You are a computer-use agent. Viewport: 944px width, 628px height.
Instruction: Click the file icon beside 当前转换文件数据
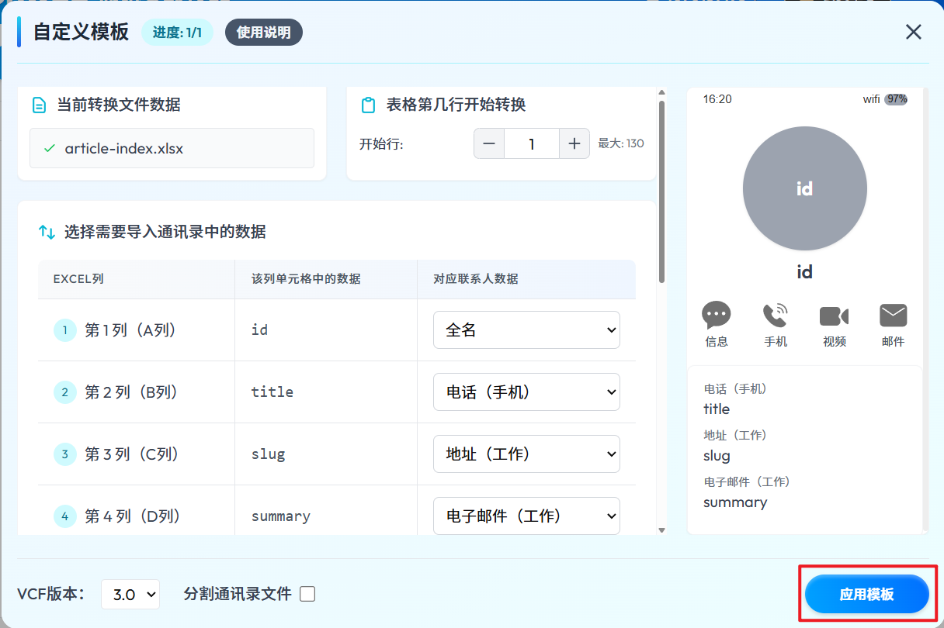[x=39, y=105]
